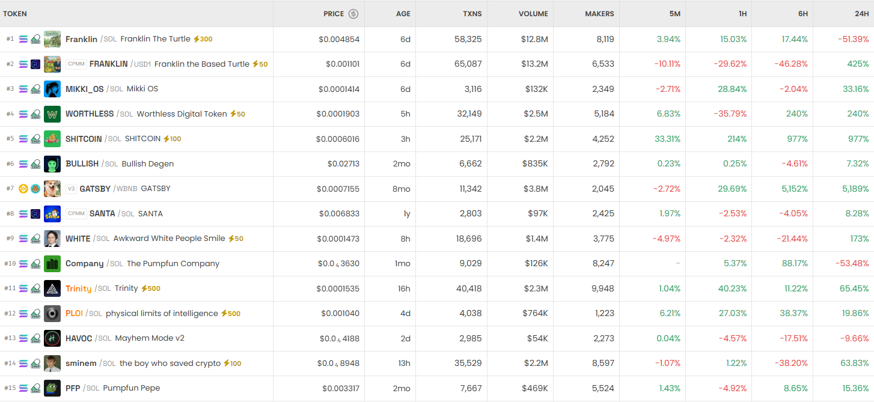Open the Pumpfun Pepe token thumbnail
This screenshot has width=874, height=402.
pyautogui.click(x=52, y=388)
